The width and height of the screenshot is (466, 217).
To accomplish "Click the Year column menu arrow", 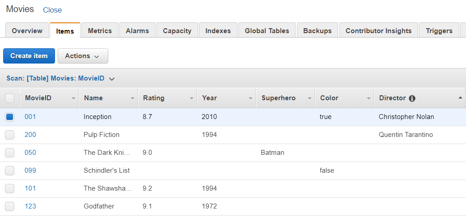I will click(250, 98).
